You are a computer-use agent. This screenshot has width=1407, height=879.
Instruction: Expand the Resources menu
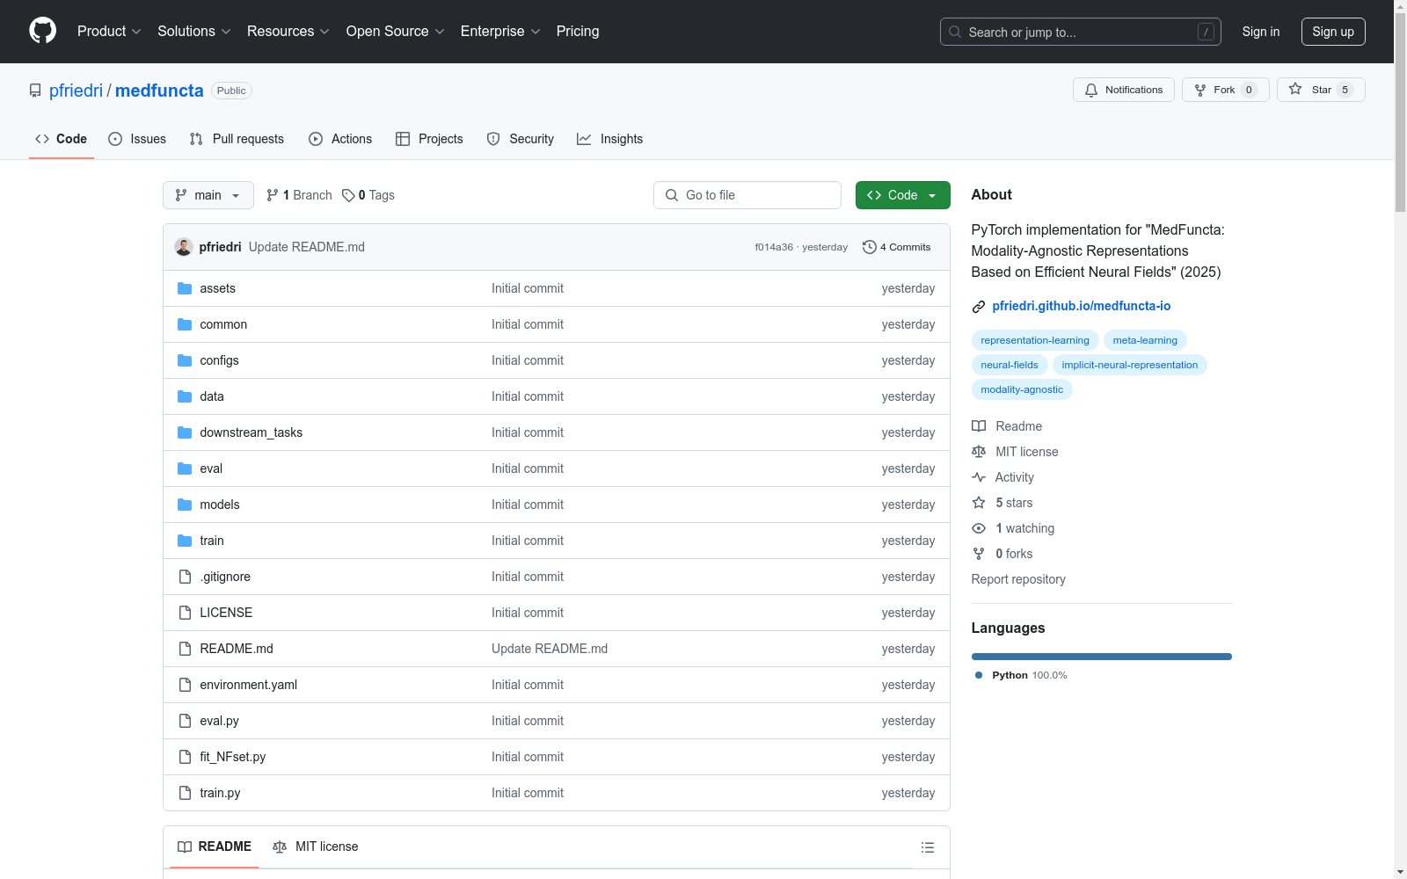tap(288, 31)
